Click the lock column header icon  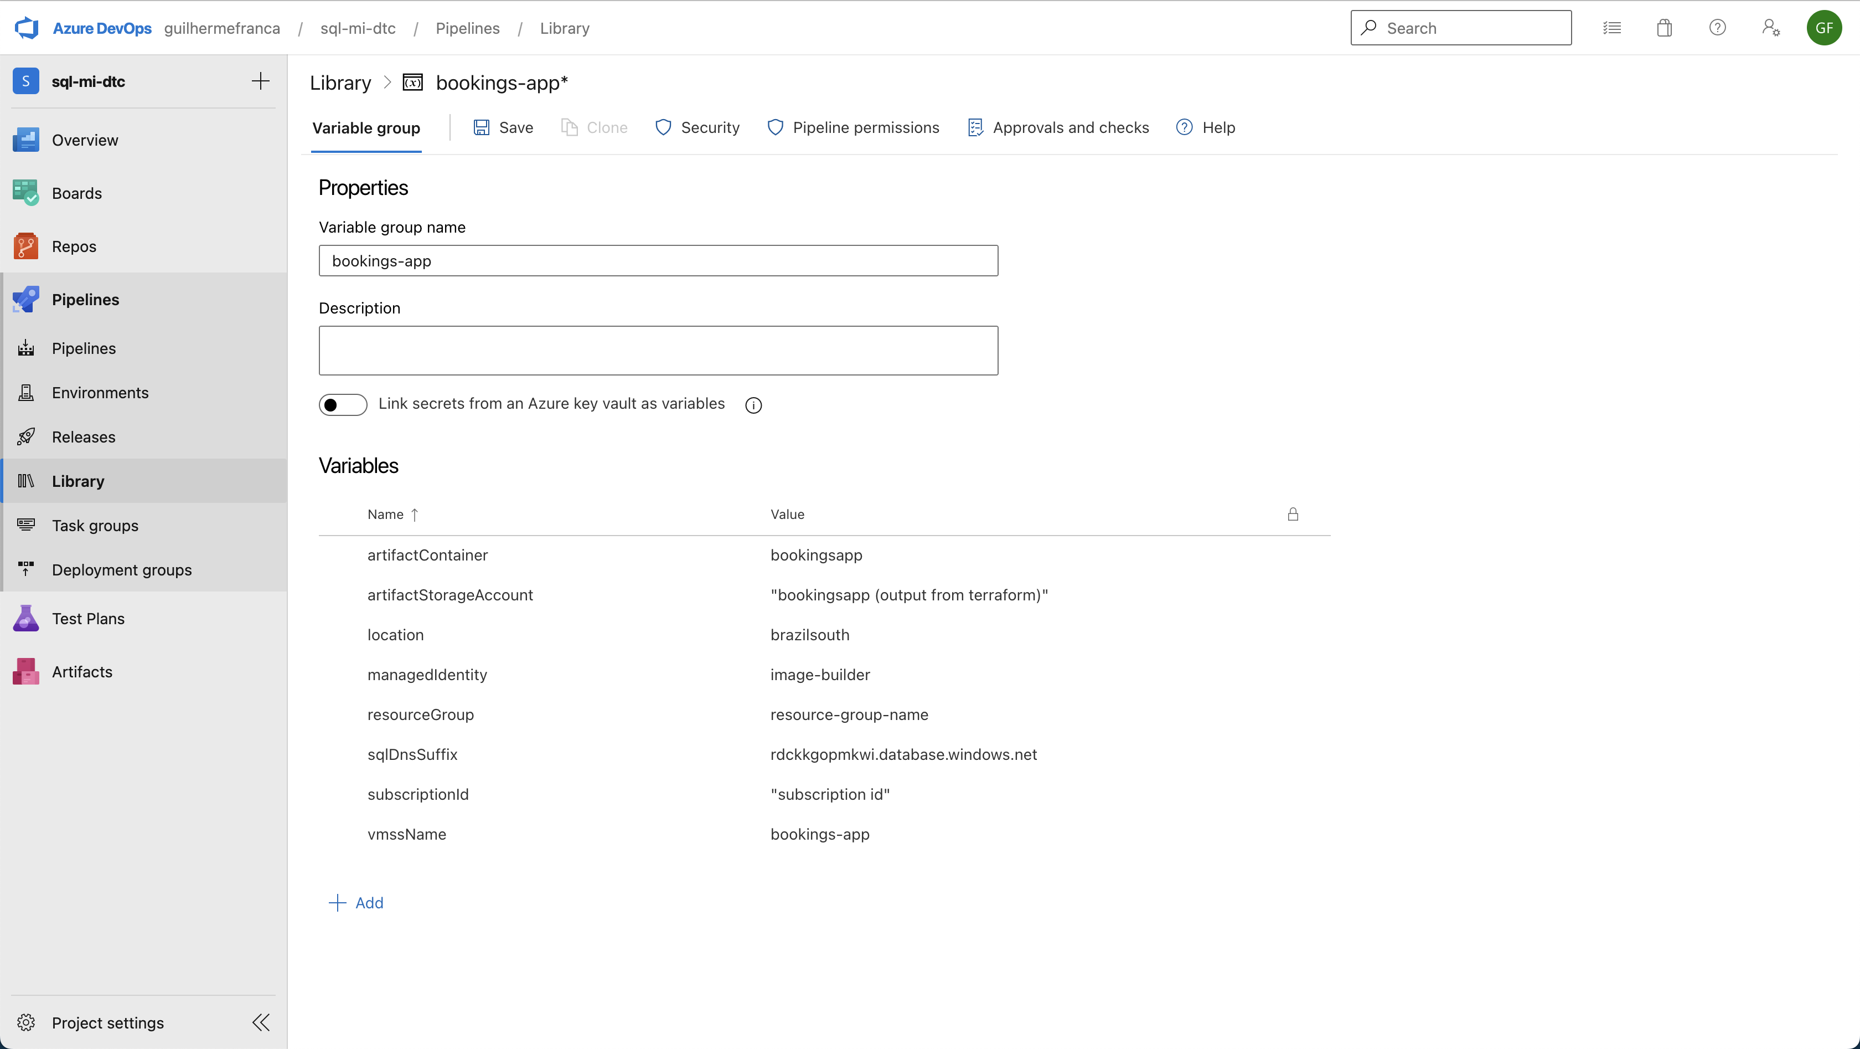click(x=1293, y=515)
